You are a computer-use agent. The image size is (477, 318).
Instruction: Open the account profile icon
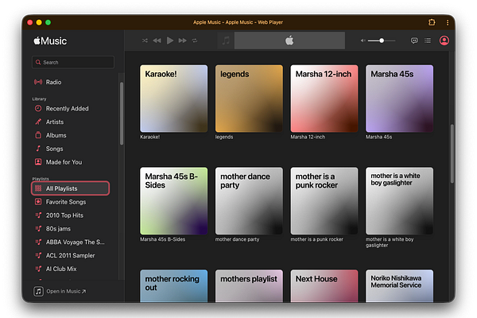pos(444,41)
